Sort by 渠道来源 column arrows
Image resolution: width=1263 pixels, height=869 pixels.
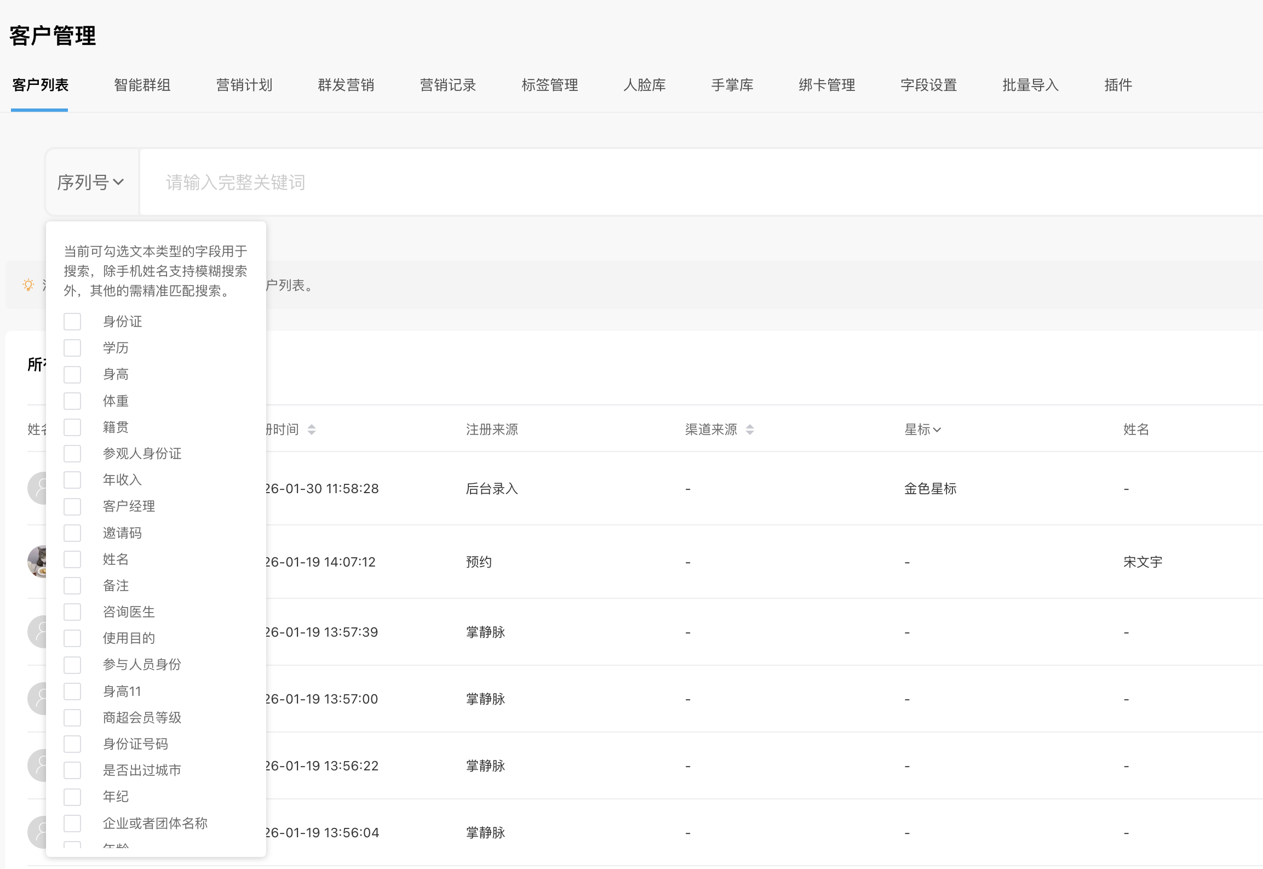(750, 430)
